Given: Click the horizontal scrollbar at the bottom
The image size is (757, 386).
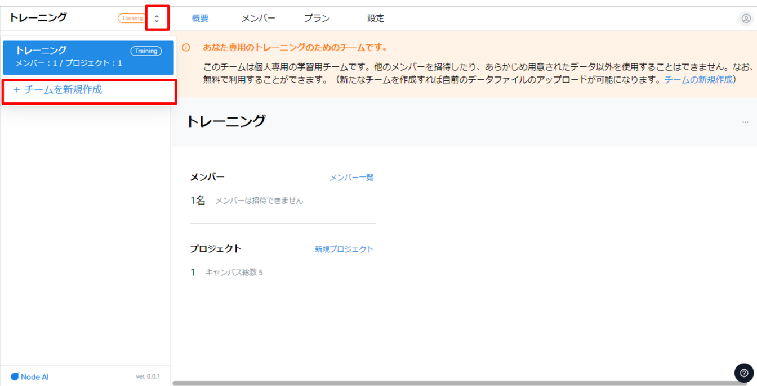Looking at the screenshot, I should 459,383.
